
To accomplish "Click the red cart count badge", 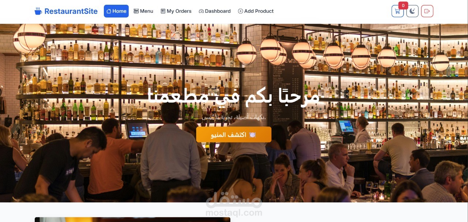I will (x=403, y=5).
